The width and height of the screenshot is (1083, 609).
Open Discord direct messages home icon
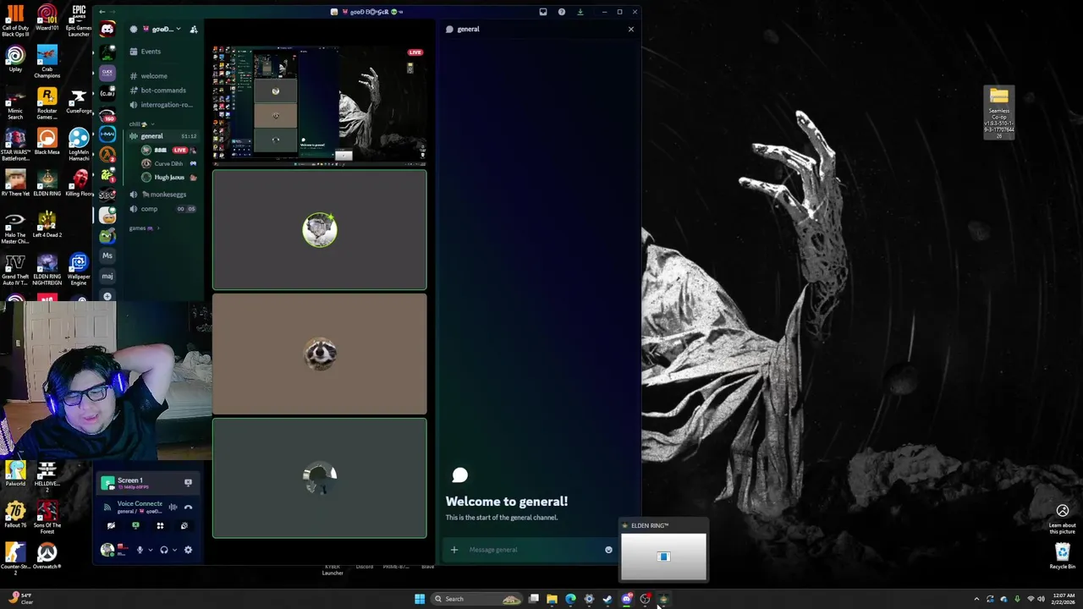[107, 30]
